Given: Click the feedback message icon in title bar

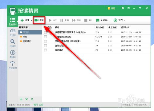Looking at the screenshot, I should point(128,8).
